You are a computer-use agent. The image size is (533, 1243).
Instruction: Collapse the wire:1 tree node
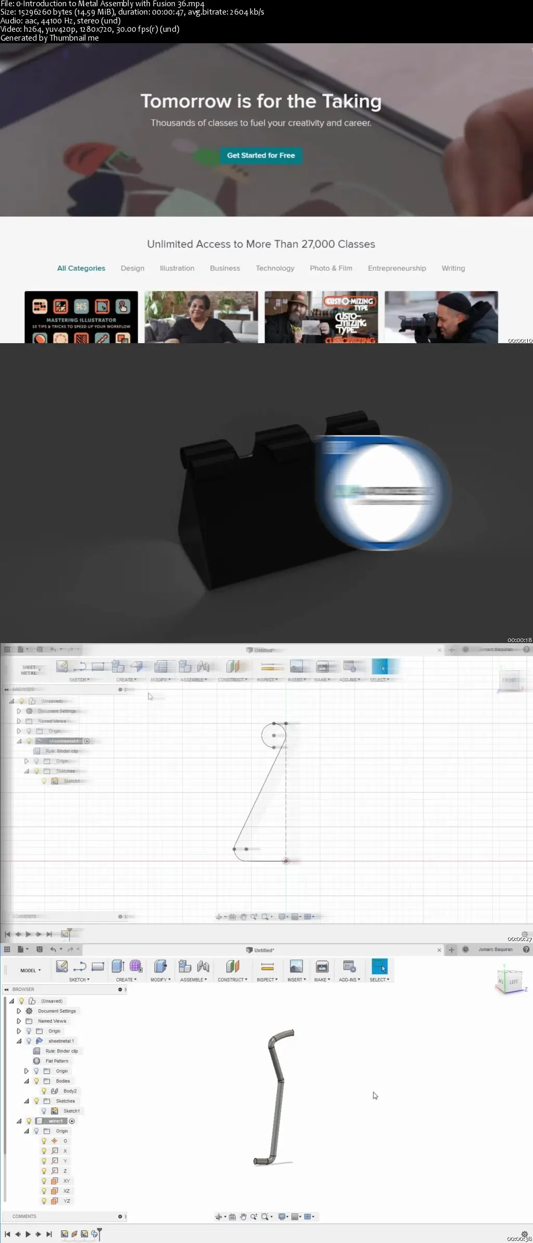(19, 1121)
